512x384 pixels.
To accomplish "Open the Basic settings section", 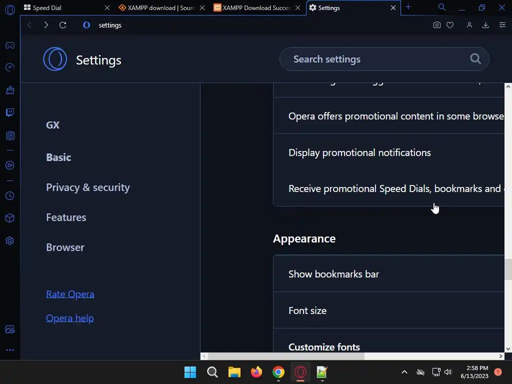I will point(59,157).
